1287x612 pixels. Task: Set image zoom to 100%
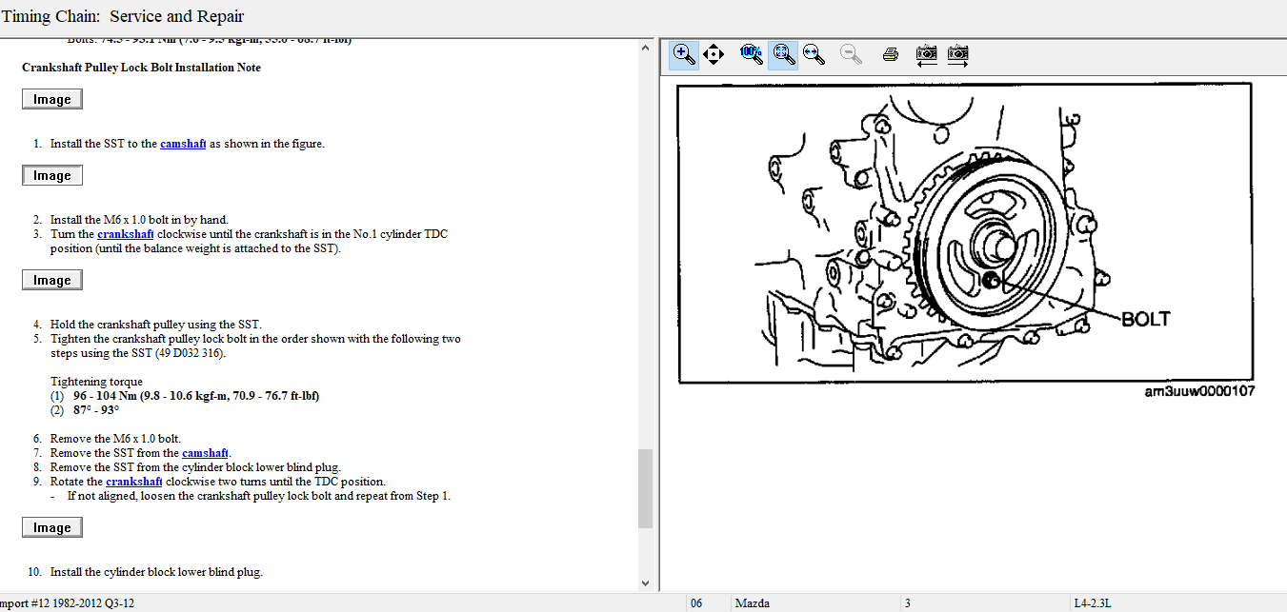point(752,54)
